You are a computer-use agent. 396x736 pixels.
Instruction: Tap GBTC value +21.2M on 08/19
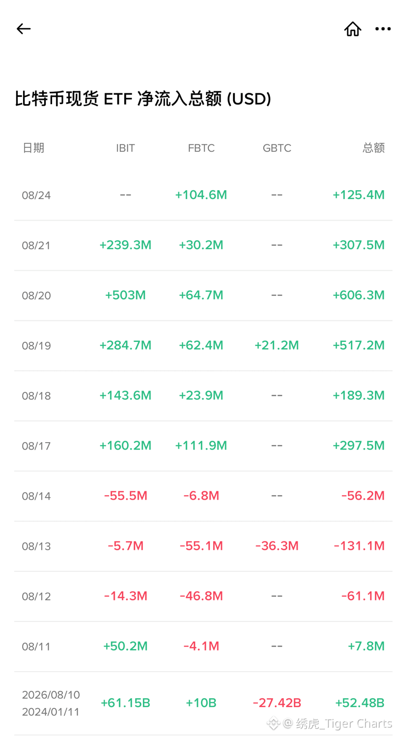click(x=277, y=345)
